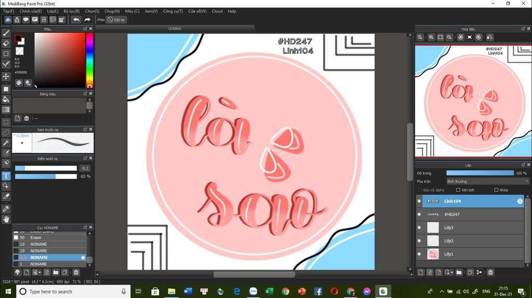Image resolution: width=532 pixels, height=298 pixels.
Task: Click the cloud save icon in toolbar
Action: tap(7, 20)
